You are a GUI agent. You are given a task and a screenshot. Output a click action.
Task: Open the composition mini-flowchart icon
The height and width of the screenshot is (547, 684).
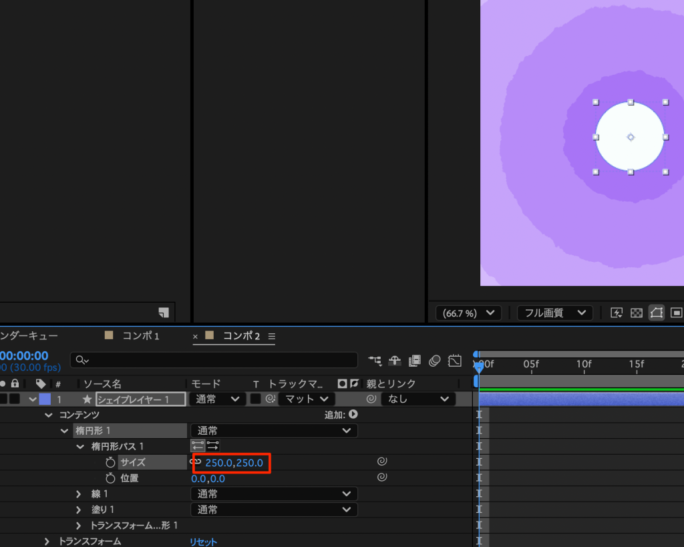(375, 361)
